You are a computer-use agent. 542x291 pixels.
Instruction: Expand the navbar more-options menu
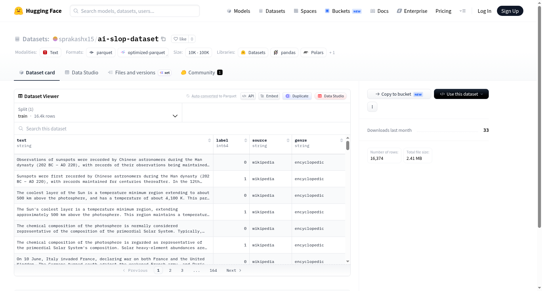point(462,11)
